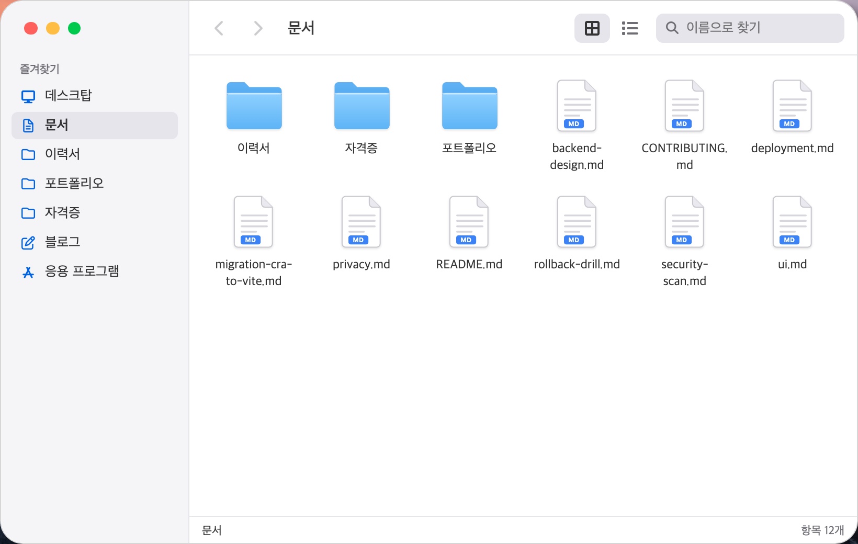Open 자격증 in the sidebar favorites
This screenshot has height=544, width=858.
click(x=95, y=213)
